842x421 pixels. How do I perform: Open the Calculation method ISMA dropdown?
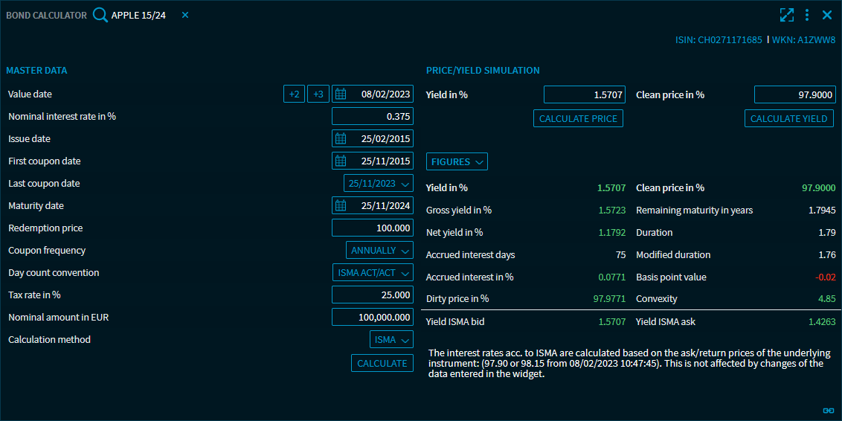(x=391, y=340)
